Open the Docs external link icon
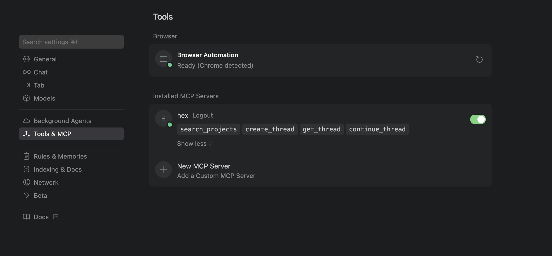552x256 pixels. click(x=55, y=217)
